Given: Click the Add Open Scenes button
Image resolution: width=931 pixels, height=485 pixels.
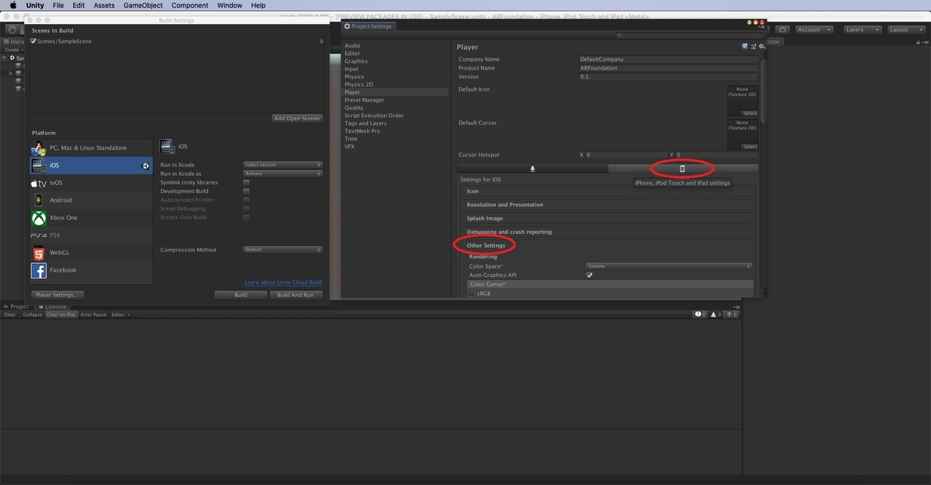Looking at the screenshot, I should (x=297, y=118).
